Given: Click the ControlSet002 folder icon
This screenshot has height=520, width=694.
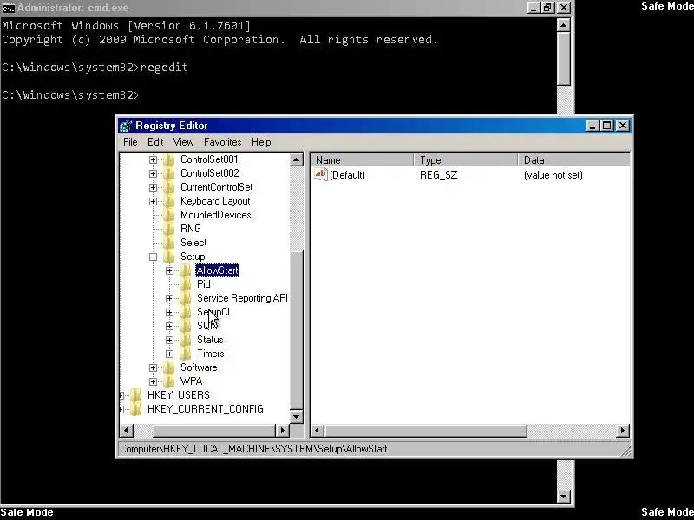Looking at the screenshot, I should [168, 173].
